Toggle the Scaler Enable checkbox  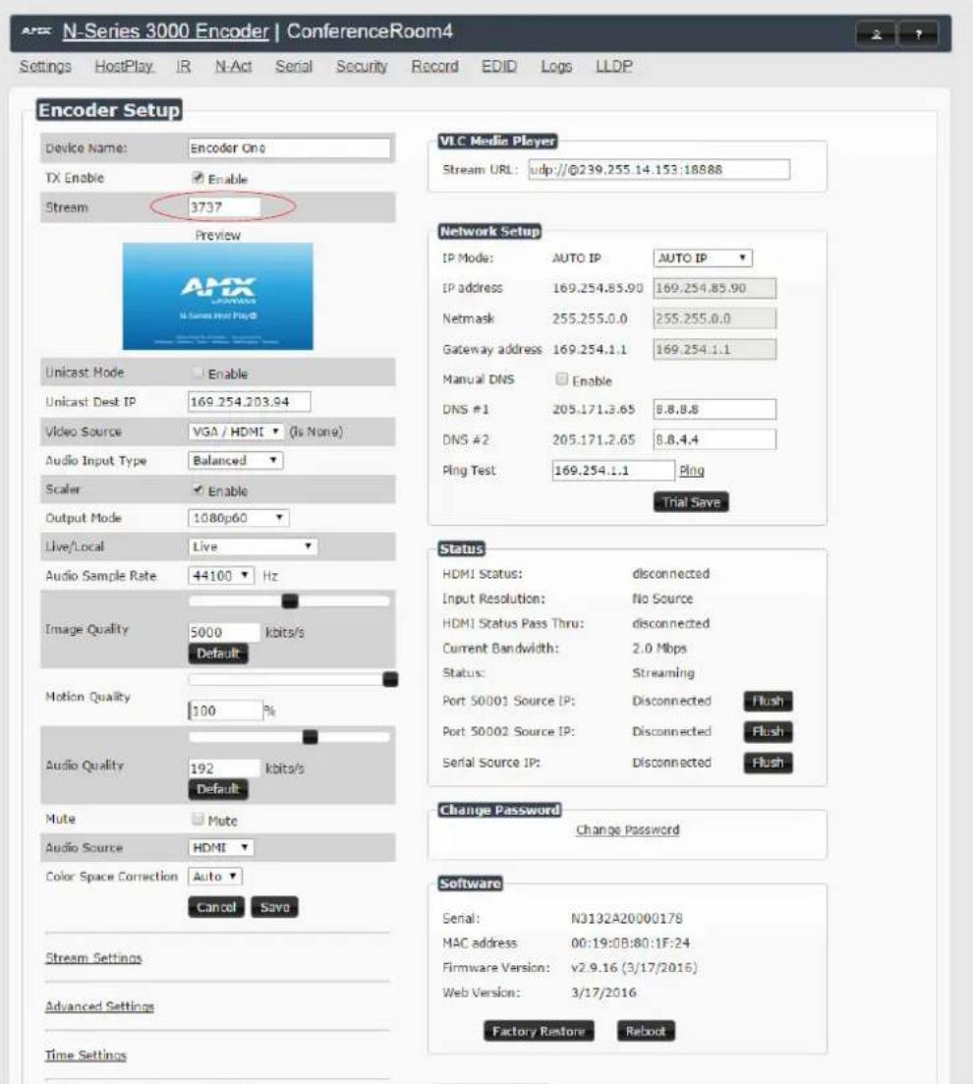(198, 490)
